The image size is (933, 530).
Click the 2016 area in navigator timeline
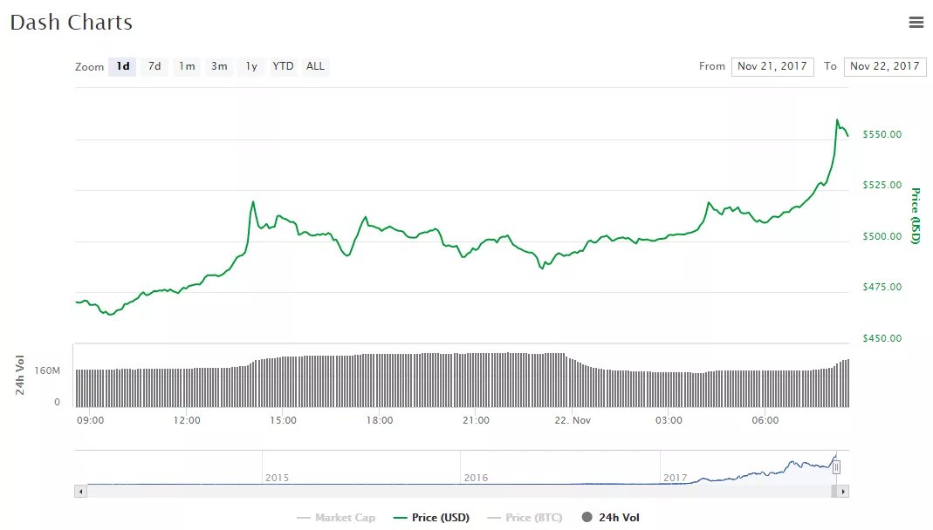coord(476,477)
